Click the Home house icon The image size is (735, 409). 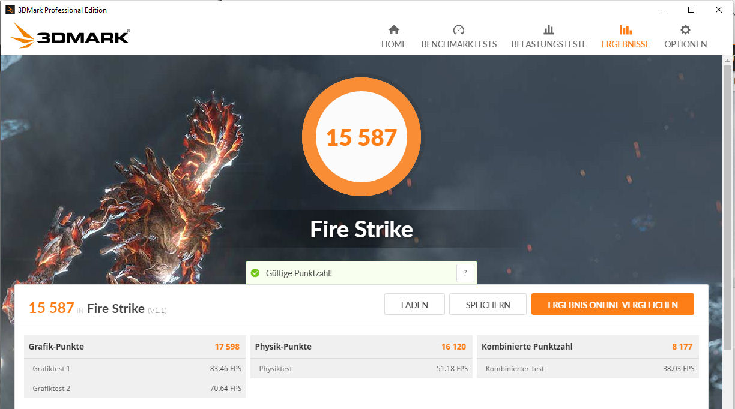tap(394, 29)
